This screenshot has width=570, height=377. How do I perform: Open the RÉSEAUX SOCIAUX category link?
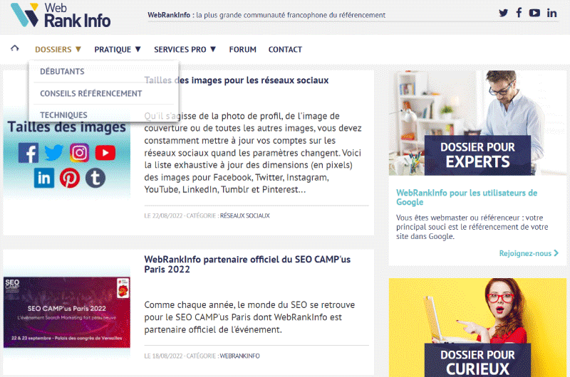244,216
